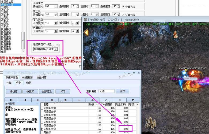Jump to last record in database navigator
The image size is (209, 134).
point(52,100)
